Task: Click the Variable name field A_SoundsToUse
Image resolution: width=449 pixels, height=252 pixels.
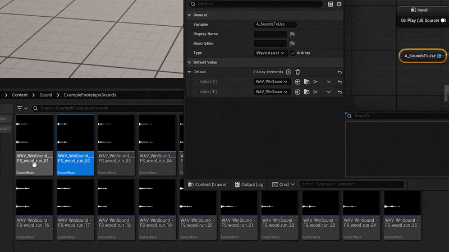Action: pos(275,24)
